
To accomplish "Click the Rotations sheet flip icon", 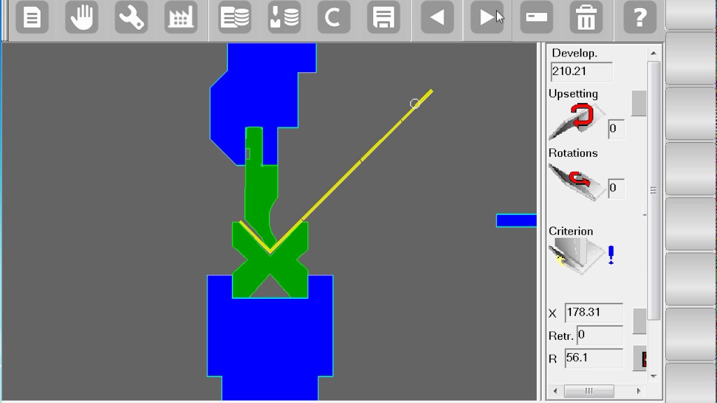I will (x=577, y=181).
